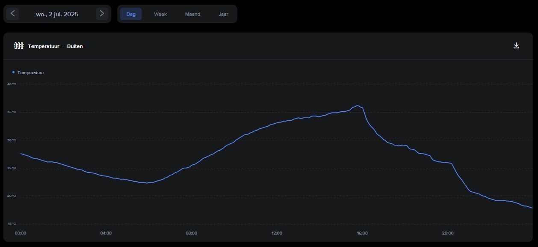The image size is (538, 247).
Task: Select the Dag view tab
Action: coord(131,14)
